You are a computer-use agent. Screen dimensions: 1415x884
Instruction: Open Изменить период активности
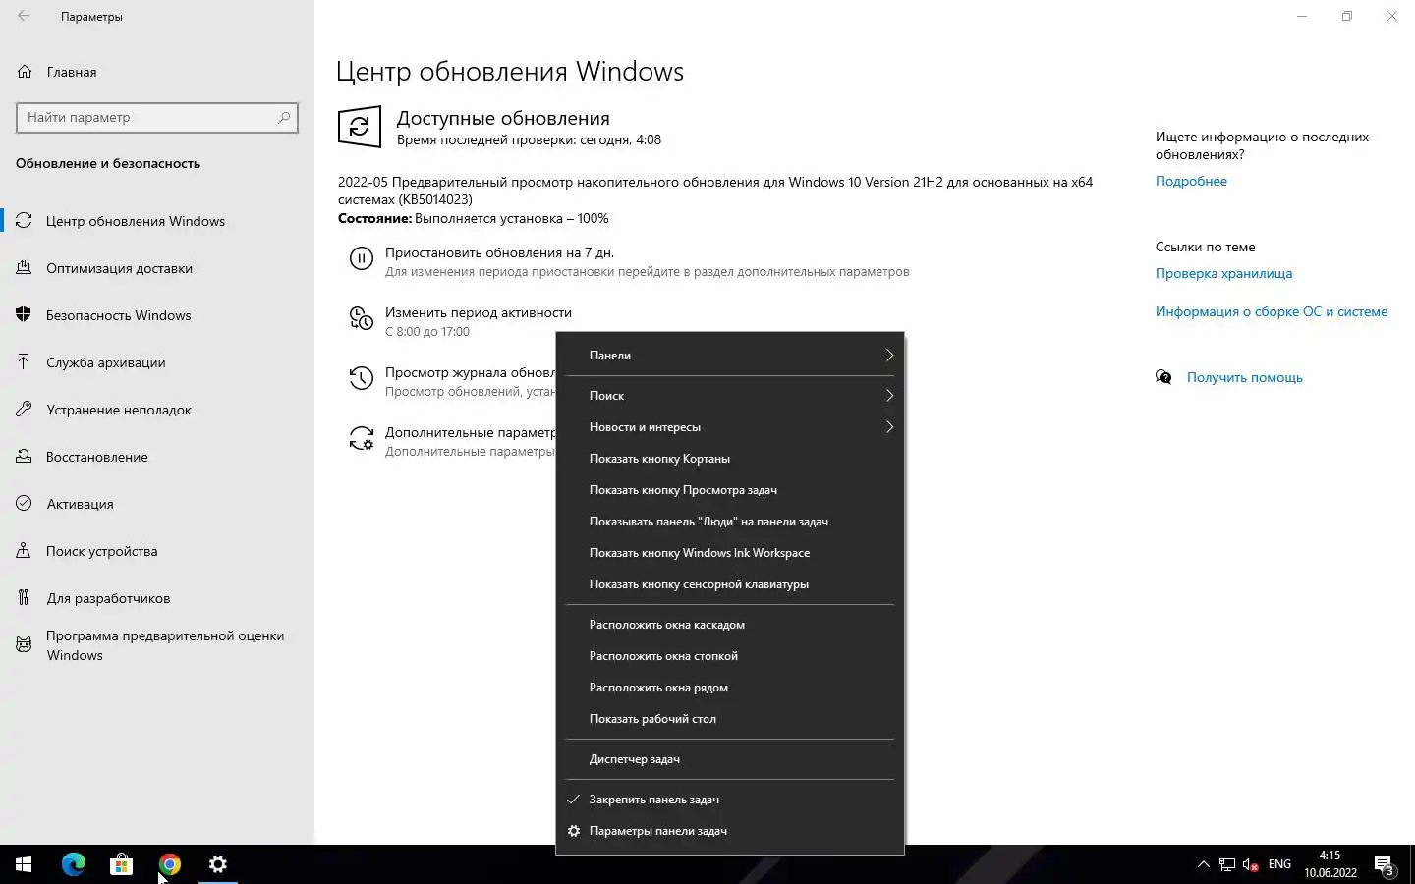tap(479, 312)
